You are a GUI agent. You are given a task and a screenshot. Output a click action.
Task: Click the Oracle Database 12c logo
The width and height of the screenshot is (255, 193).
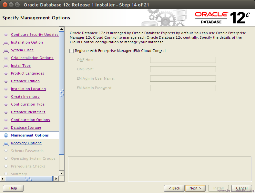[222, 18]
